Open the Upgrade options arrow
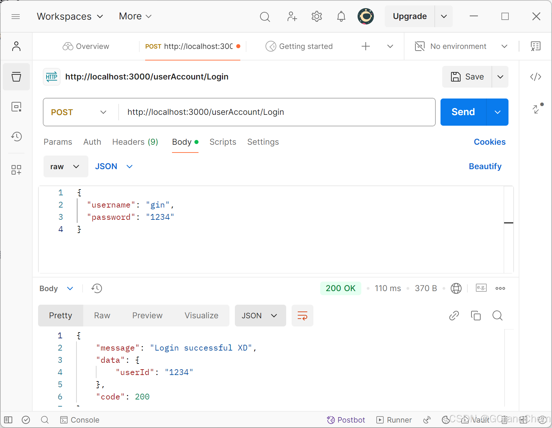The image size is (552, 428). 444,16
